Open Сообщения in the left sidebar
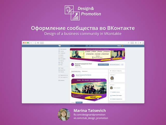The image size is (166, 125). click(62, 53)
